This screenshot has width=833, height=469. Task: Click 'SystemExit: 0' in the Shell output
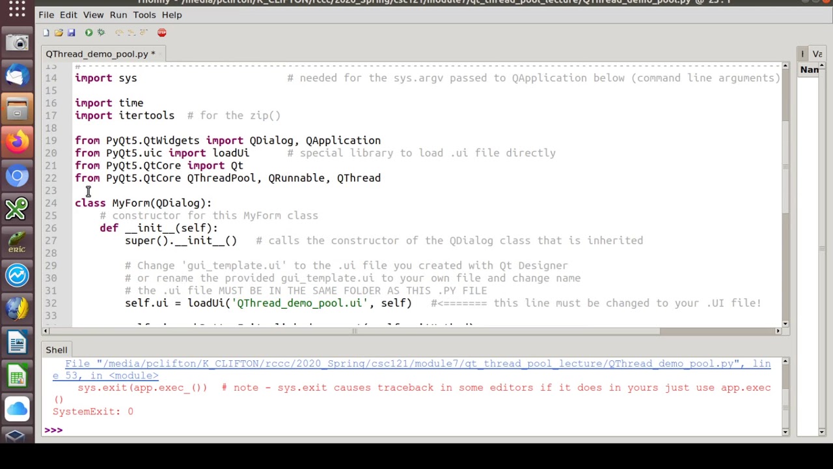pyautogui.click(x=93, y=412)
